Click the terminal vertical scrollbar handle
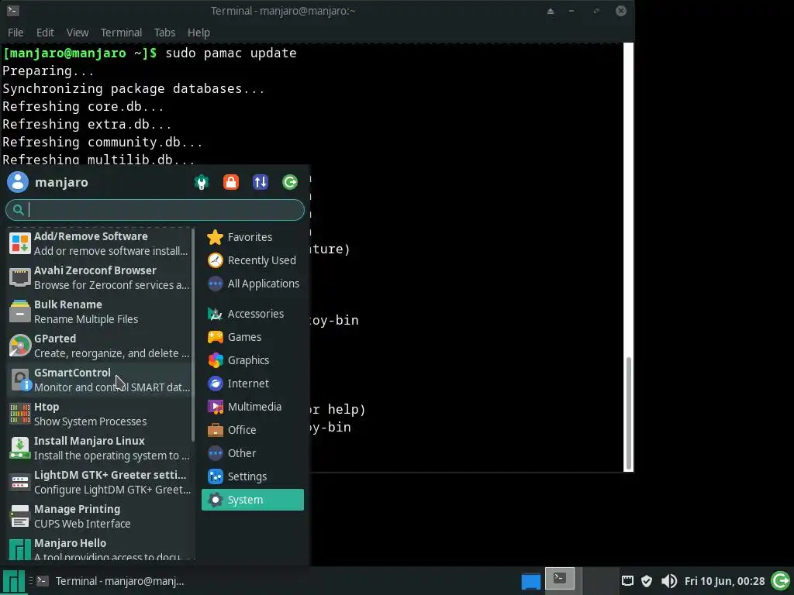This screenshot has height=595, width=794. [628, 413]
